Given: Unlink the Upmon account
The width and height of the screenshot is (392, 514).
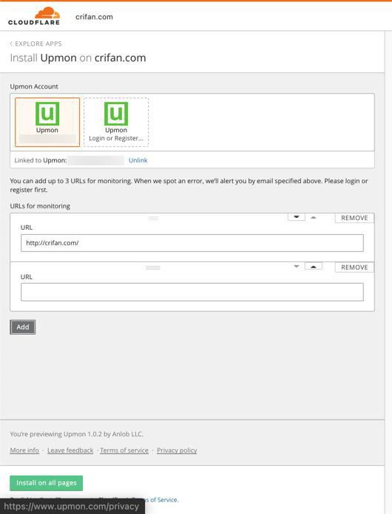Looking at the screenshot, I should click(138, 160).
